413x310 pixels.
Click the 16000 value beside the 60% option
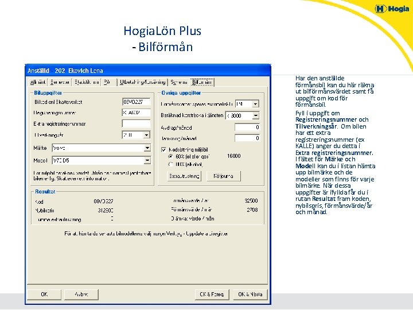234,156
